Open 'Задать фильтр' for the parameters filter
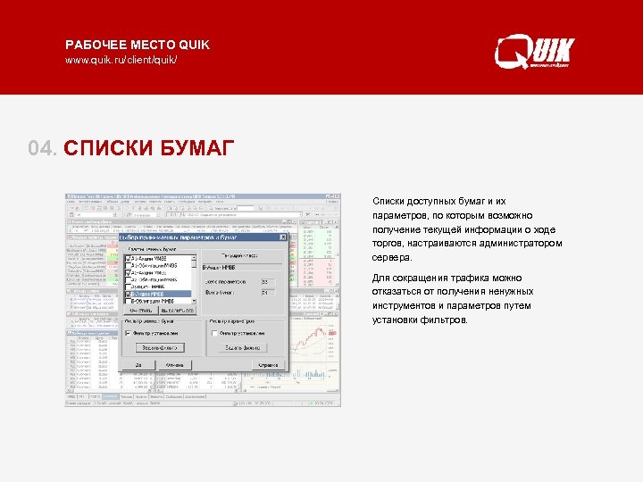Screen dimensions: 643x482 [x=243, y=347]
